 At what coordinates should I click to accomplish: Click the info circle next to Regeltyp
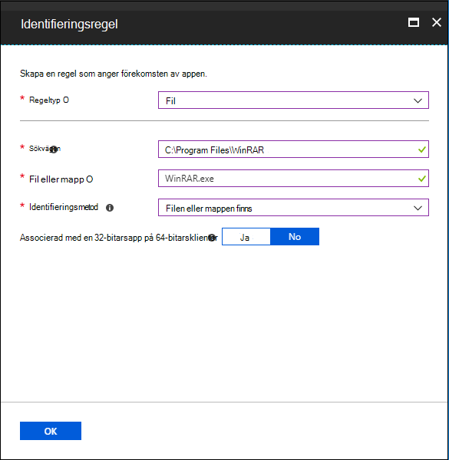(x=66, y=100)
